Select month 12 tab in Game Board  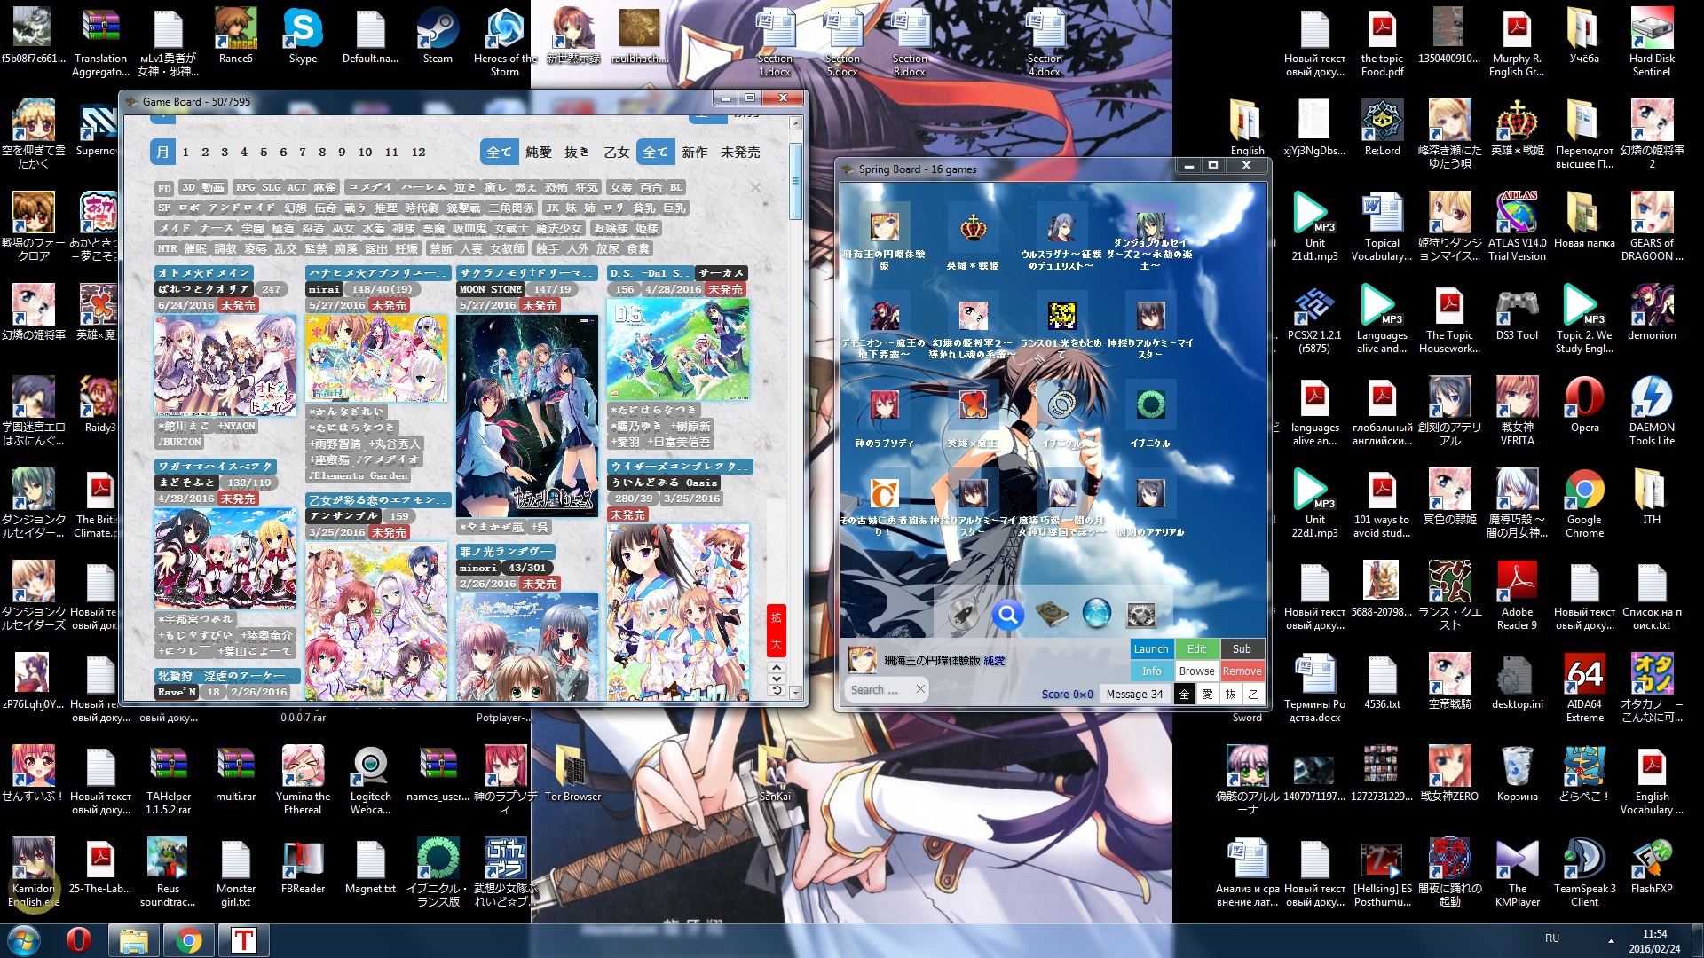pos(419,153)
